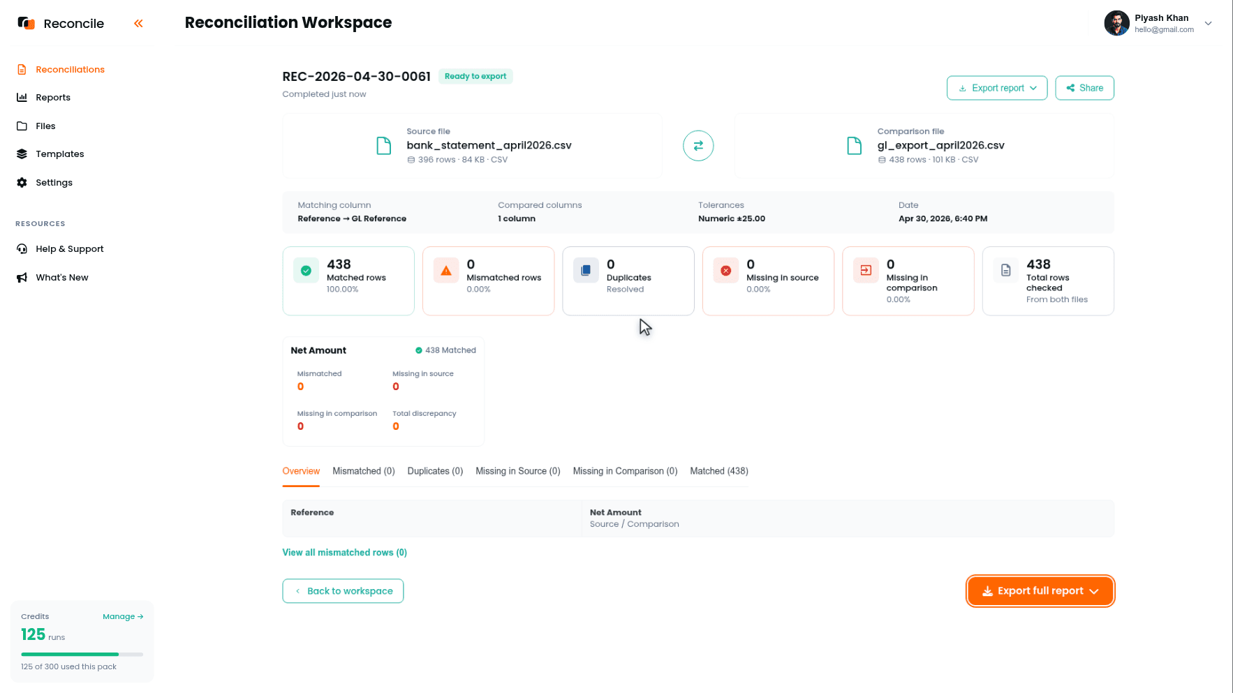Expand the Export report dropdown

[997, 88]
